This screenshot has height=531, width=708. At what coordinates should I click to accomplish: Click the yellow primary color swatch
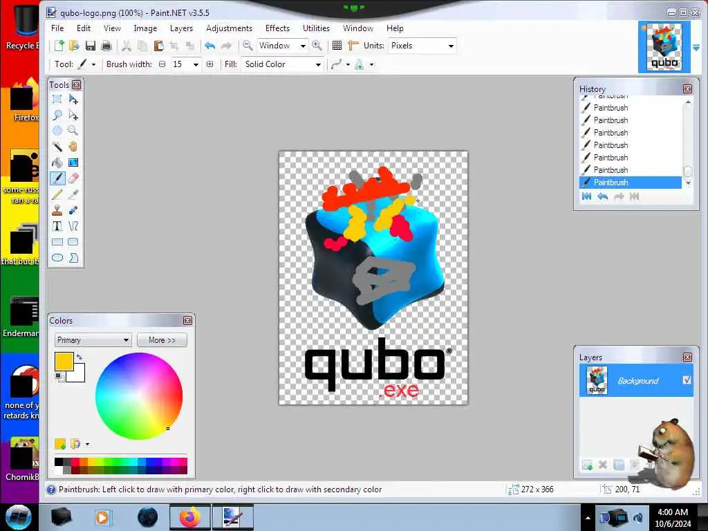[x=64, y=362]
